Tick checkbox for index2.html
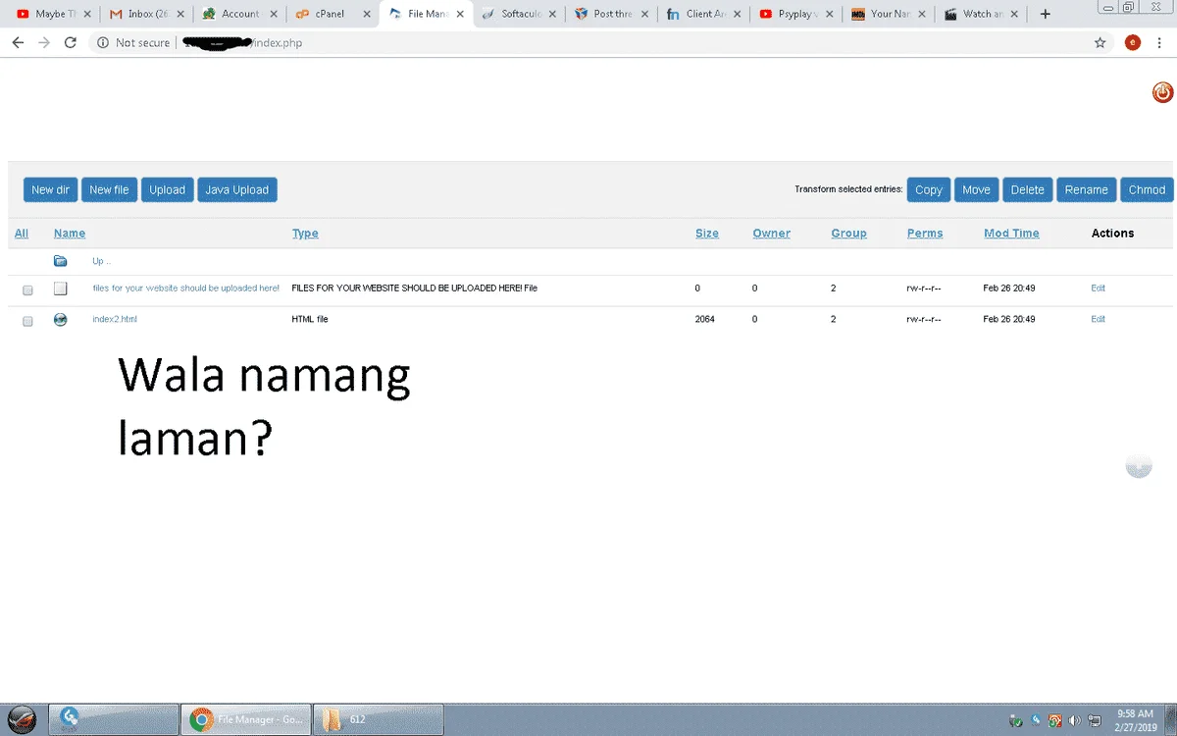Image resolution: width=1177 pixels, height=736 pixels. point(27,321)
